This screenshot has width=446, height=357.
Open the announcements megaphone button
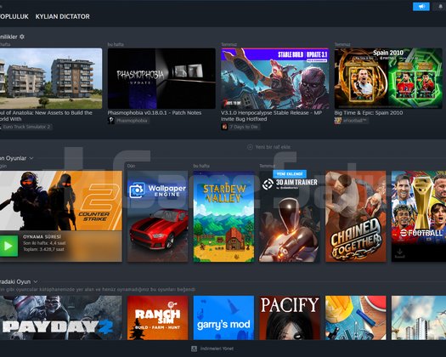[x=421, y=6]
